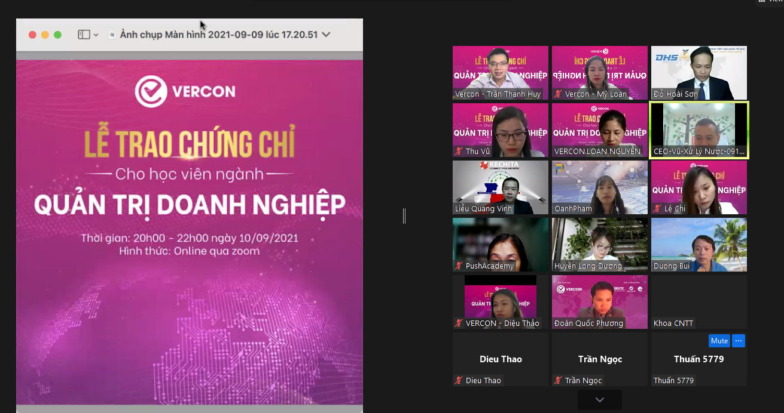The image size is (784, 413).
Task: Mute participant Thuấn 5779
Action: click(719, 341)
